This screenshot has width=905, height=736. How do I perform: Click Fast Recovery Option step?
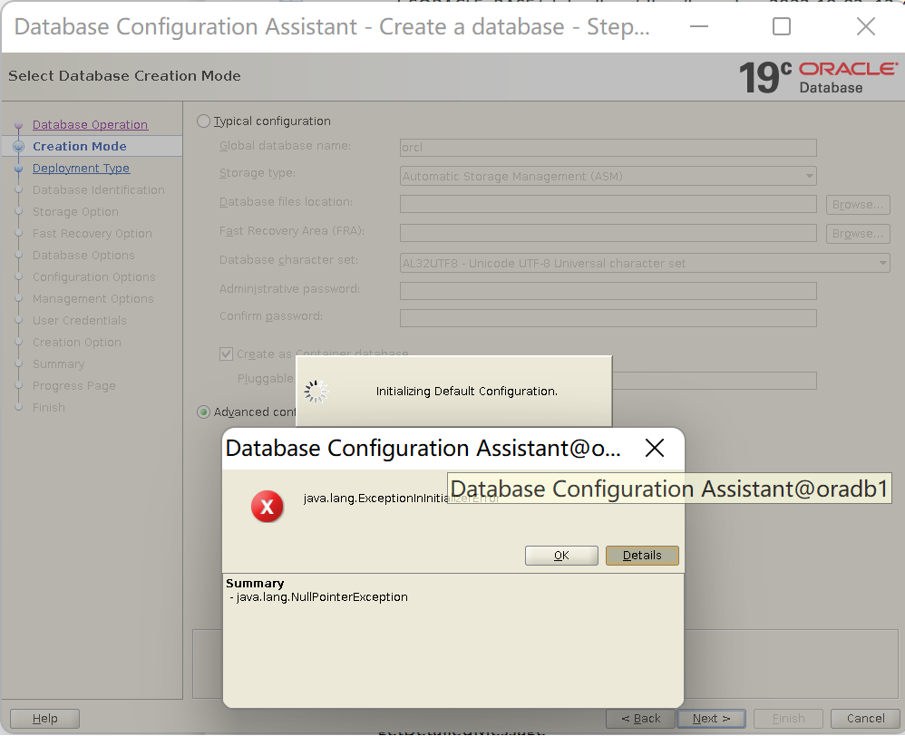pos(92,234)
